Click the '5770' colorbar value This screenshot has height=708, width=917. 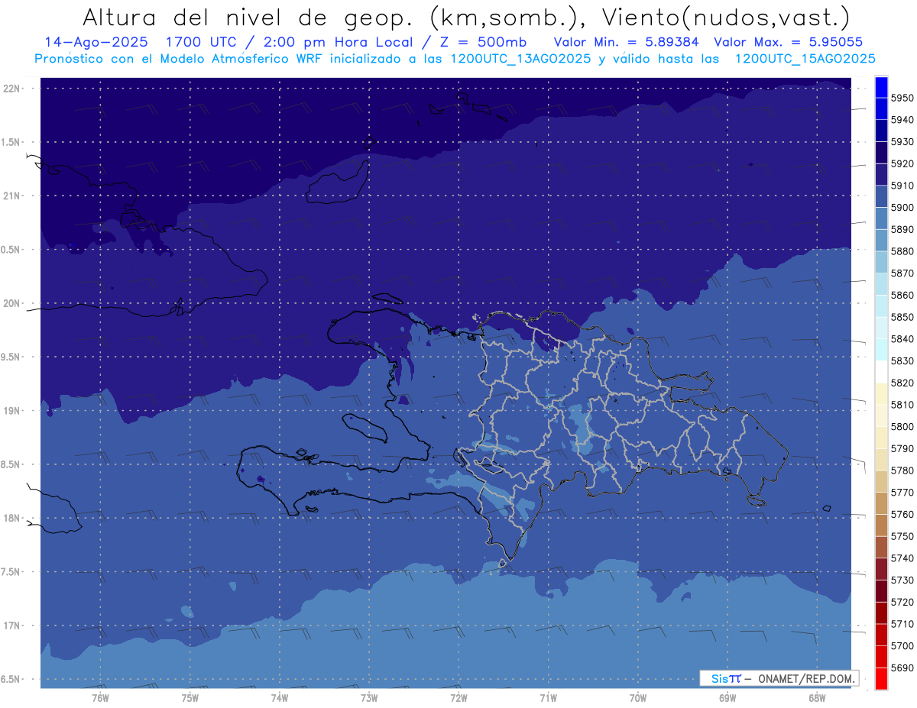pyautogui.click(x=902, y=492)
